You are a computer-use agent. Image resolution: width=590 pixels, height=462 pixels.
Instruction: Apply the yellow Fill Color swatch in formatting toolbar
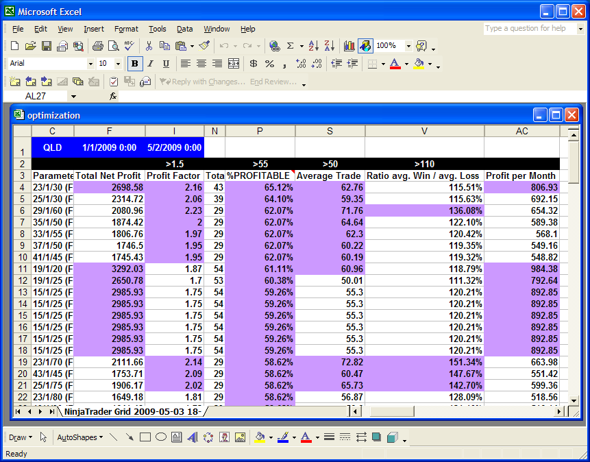pyautogui.click(x=419, y=64)
